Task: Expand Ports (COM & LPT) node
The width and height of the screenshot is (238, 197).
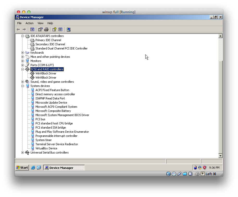Action: tap(22, 65)
